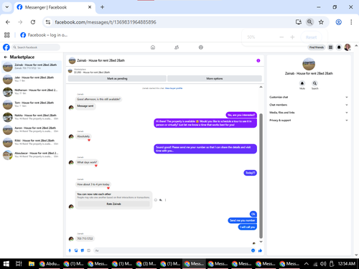
Task: Reply to the rating card message
Action: [161, 200]
